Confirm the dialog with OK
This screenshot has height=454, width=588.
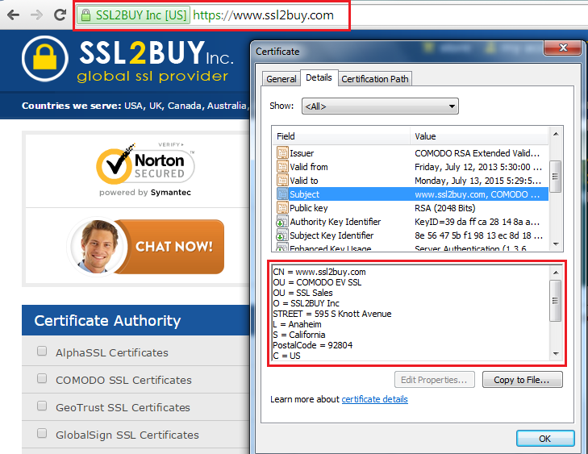tap(545, 439)
